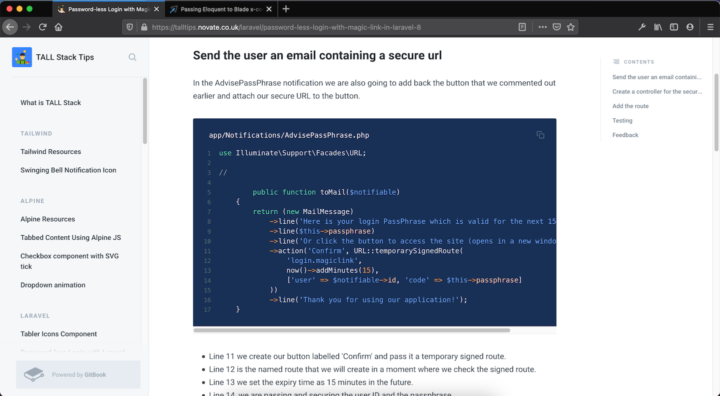Click the CONTENTS header label
720x396 pixels.
[639, 62]
